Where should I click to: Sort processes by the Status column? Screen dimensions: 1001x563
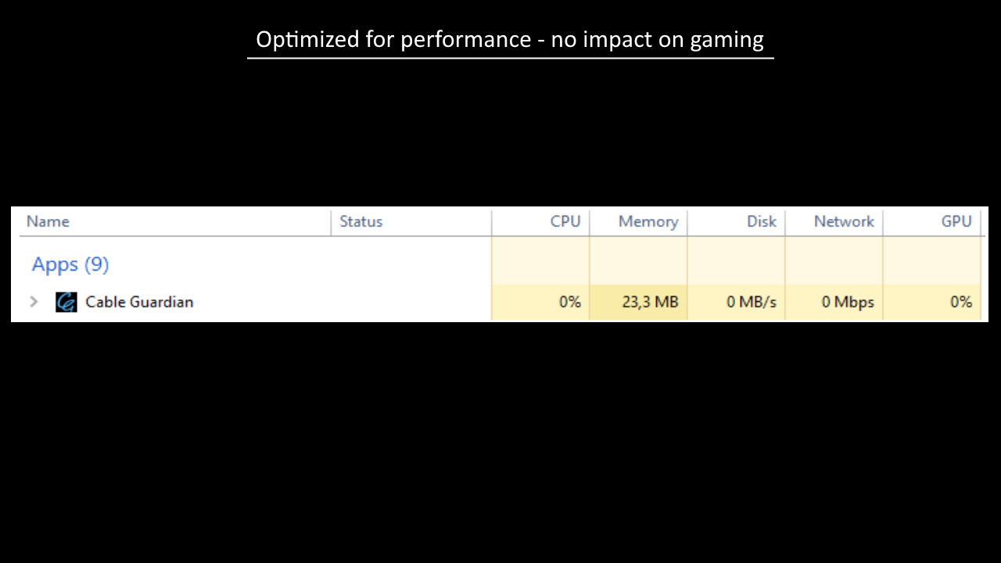coord(361,221)
